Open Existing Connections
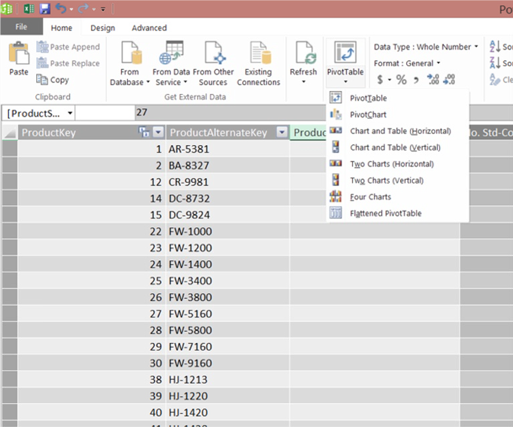 [259, 53]
